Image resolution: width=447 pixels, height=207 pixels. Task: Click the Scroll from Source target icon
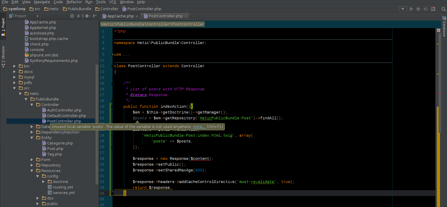72,16
